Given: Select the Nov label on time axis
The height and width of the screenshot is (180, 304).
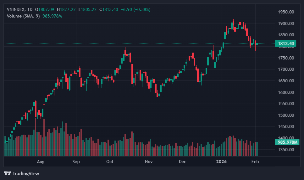Looking at the screenshot, I should point(149,162).
